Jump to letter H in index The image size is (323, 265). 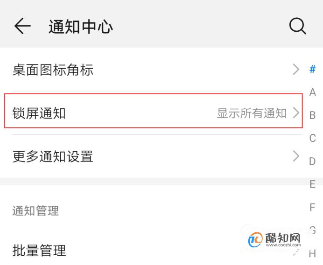coord(312,253)
